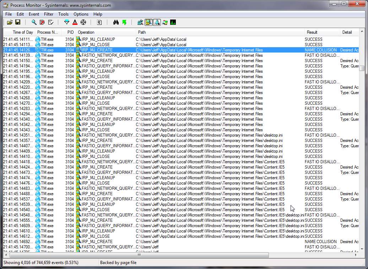
Task: Select the highlighted NAME COLLISION row at 21:41:45.14126
Action: tap(181, 50)
